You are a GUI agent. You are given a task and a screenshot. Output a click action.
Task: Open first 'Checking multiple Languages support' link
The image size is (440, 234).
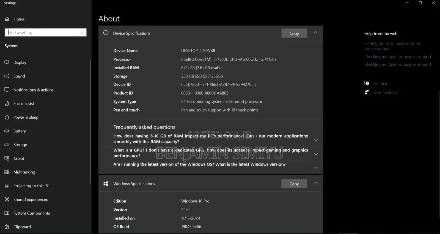click(x=398, y=56)
